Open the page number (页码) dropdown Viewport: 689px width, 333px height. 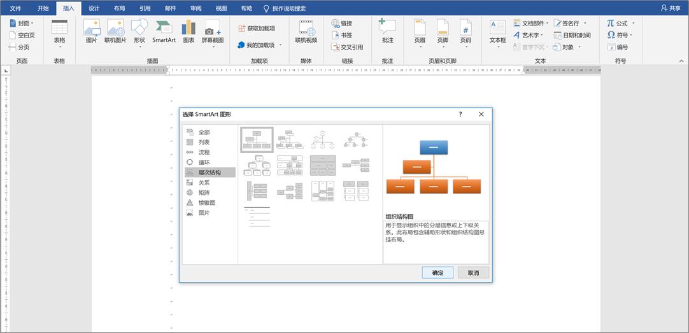point(465,34)
